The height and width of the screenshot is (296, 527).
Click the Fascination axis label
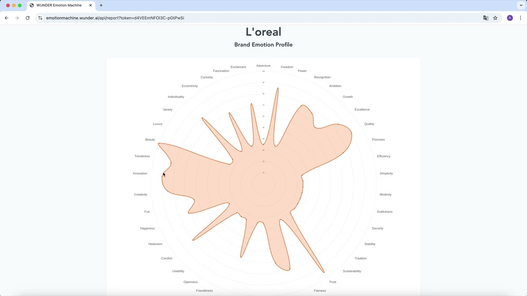(221, 71)
